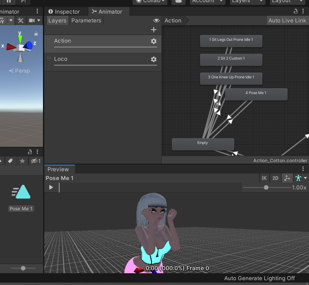Play the Pose Me 1 preview animation
This screenshot has width=309, height=285.
[x=51, y=187]
